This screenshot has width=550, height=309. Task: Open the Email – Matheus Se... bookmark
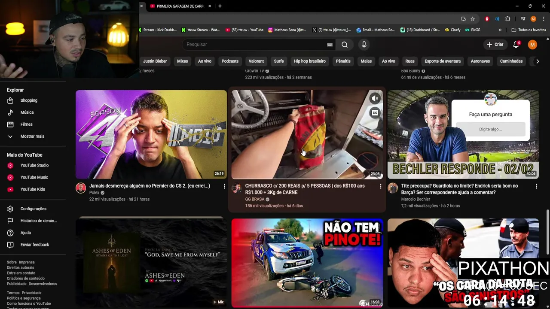[x=376, y=30]
